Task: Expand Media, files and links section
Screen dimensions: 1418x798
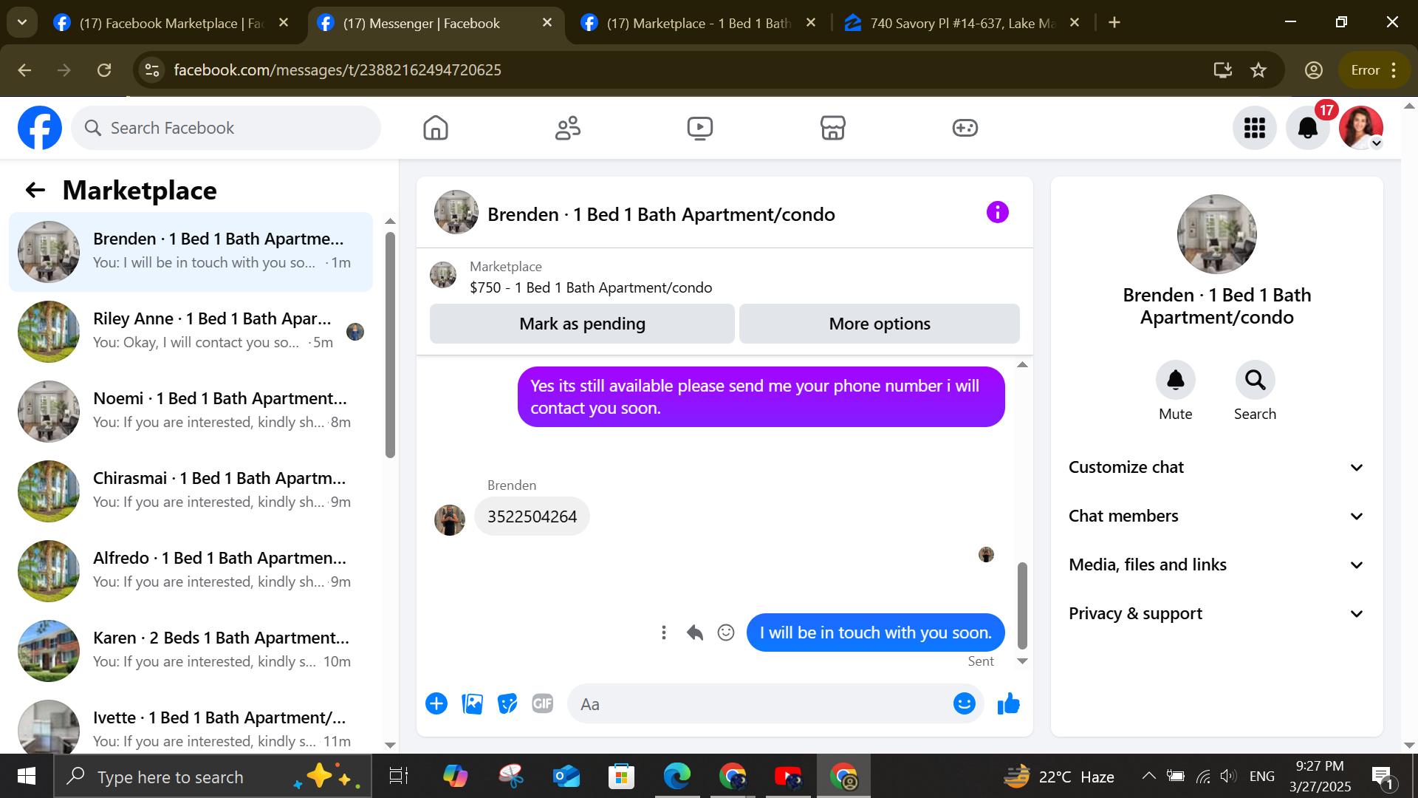Action: coord(1216,565)
